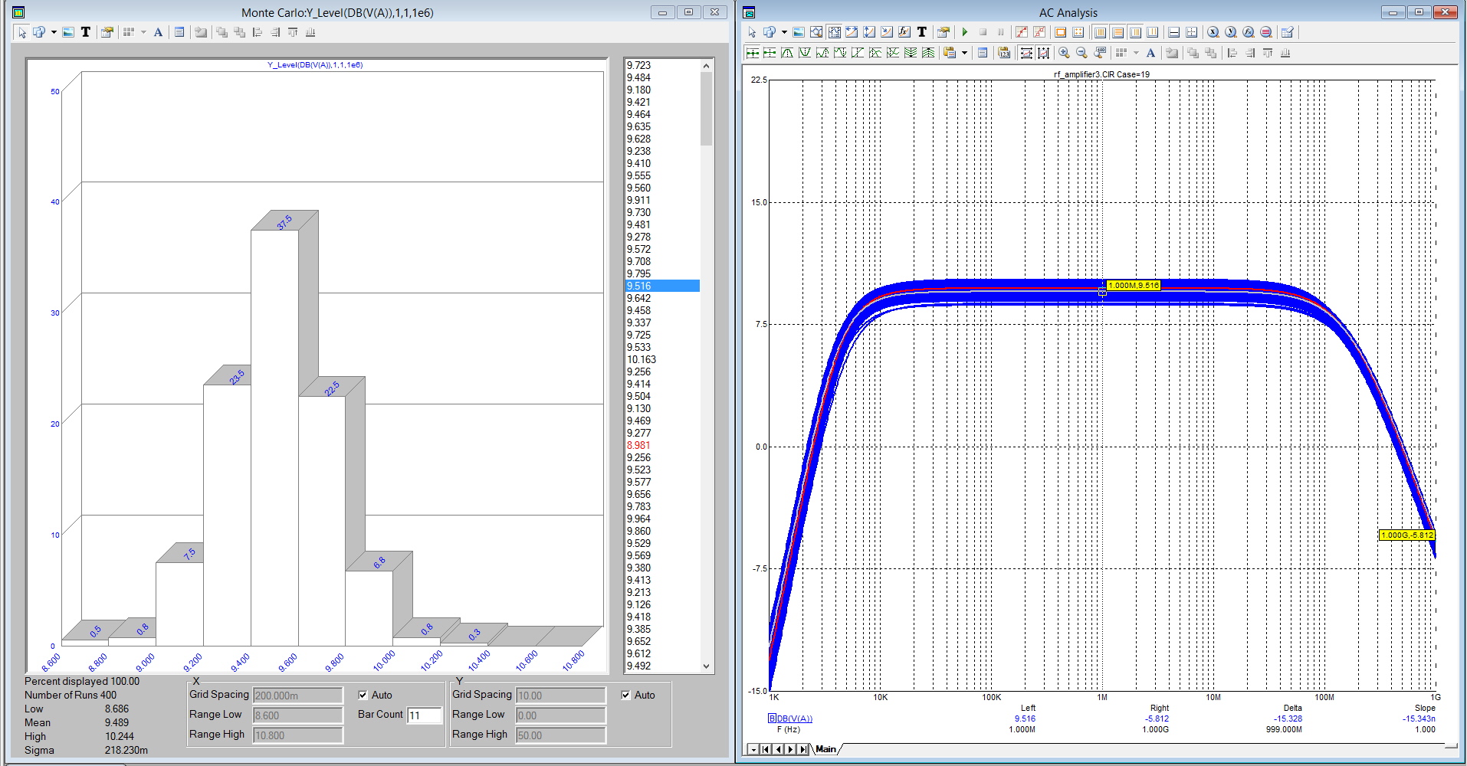Toggle the DB(V(A)) trace selector box
The width and height of the screenshot is (1467, 766).
point(771,719)
